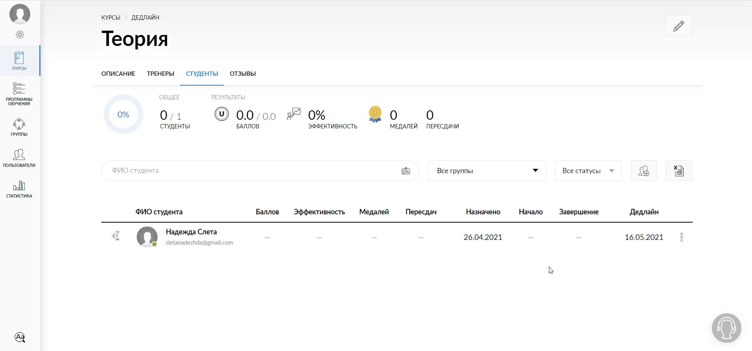The image size is (752, 351).
Task: Click Надежда Слета's avatar picture
Action: tap(147, 237)
